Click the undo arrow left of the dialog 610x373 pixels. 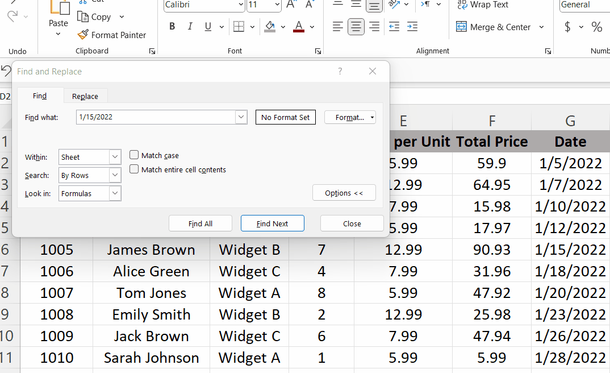[6, 71]
